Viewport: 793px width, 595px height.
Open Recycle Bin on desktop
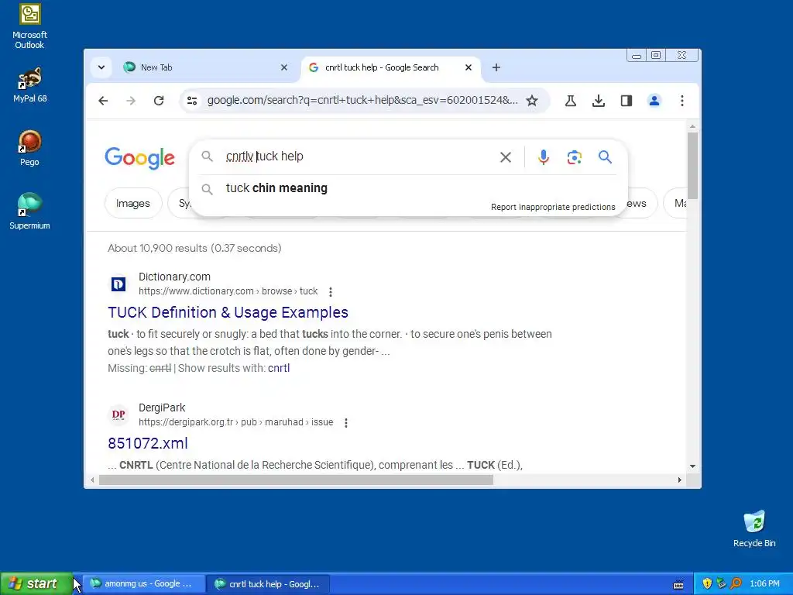click(x=754, y=528)
